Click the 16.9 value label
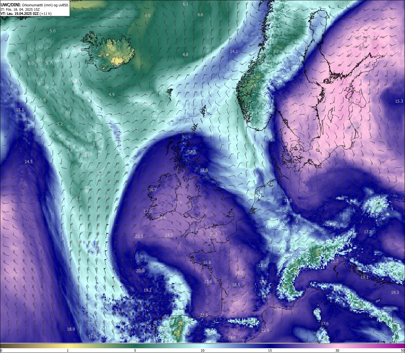 pyautogui.click(x=92, y=337)
